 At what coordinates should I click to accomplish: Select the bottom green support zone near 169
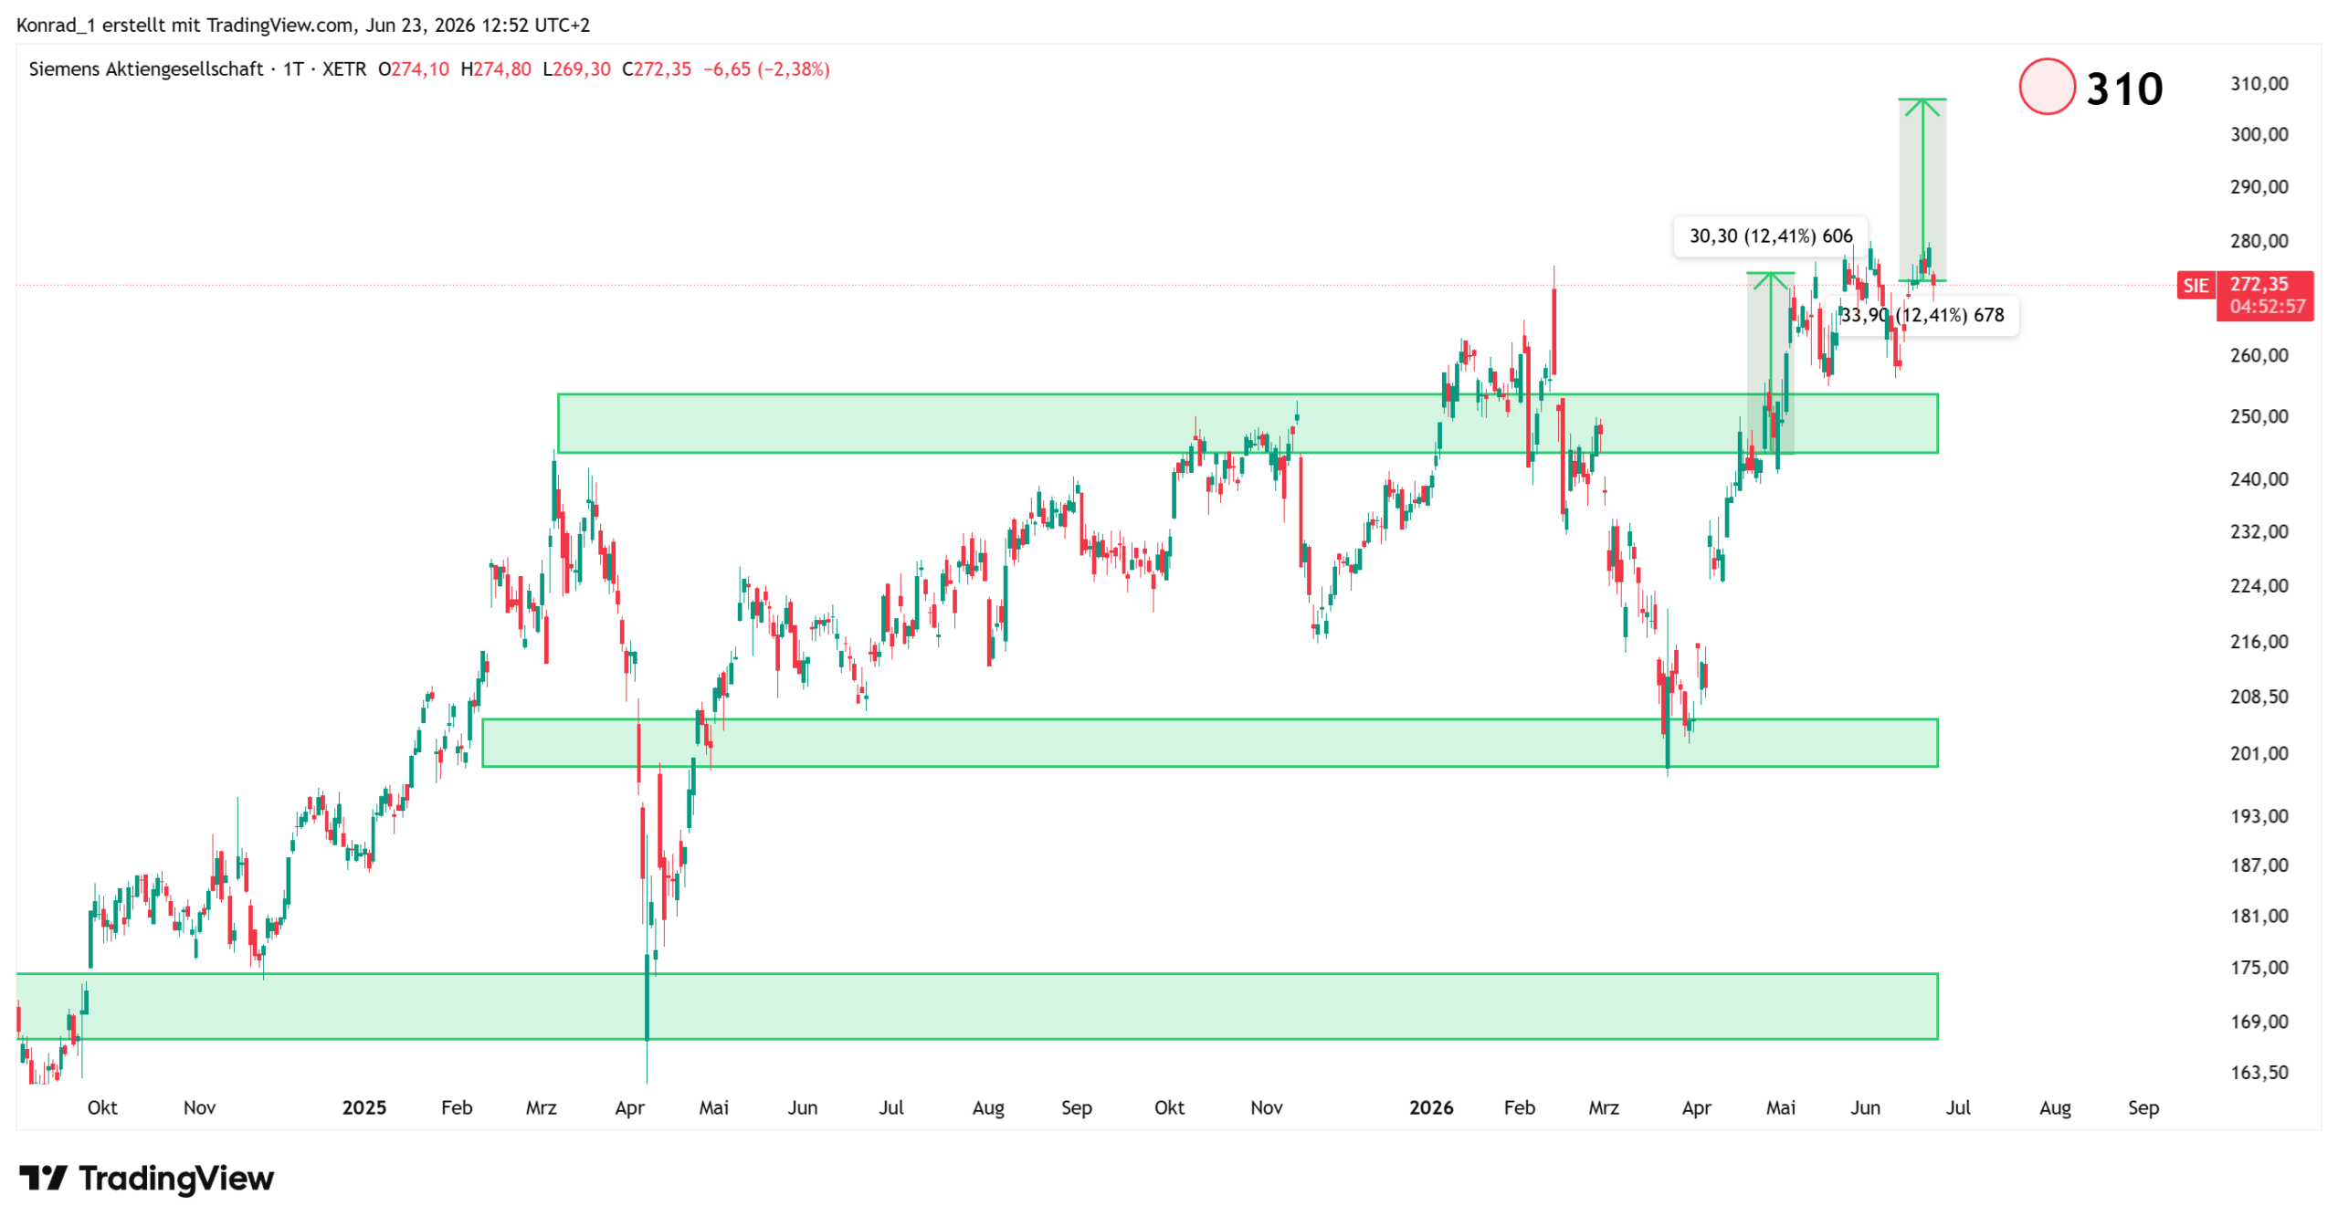(977, 1006)
